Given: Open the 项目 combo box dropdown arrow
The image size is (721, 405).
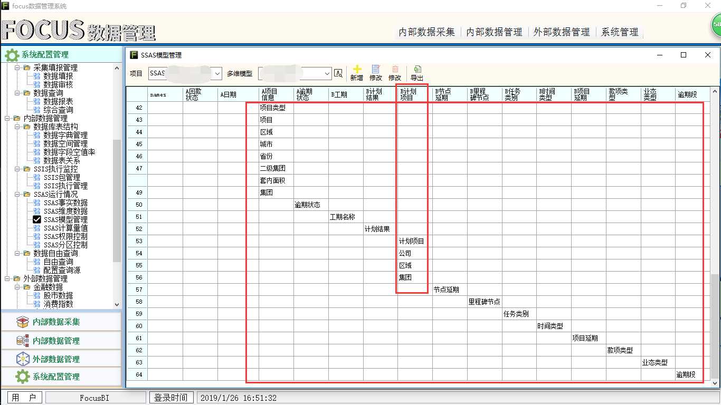Looking at the screenshot, I should [216, 73].
